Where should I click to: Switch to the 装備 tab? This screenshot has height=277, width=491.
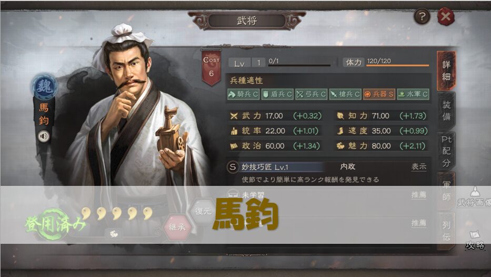click(446, 111)
